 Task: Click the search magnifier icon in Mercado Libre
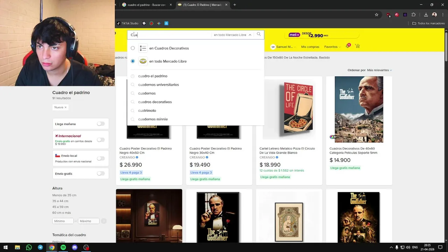[x=259, y=34]
